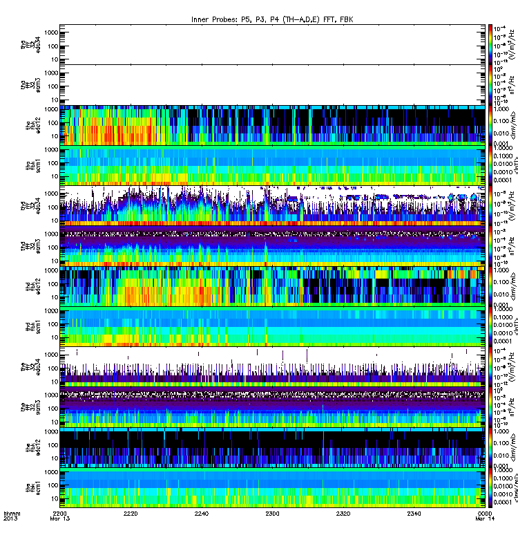Click the "10⁻⁴" top value of the tha fff edc34 color scale
The width and height of the screenshot is (518, 553).
tap(499, 28)
